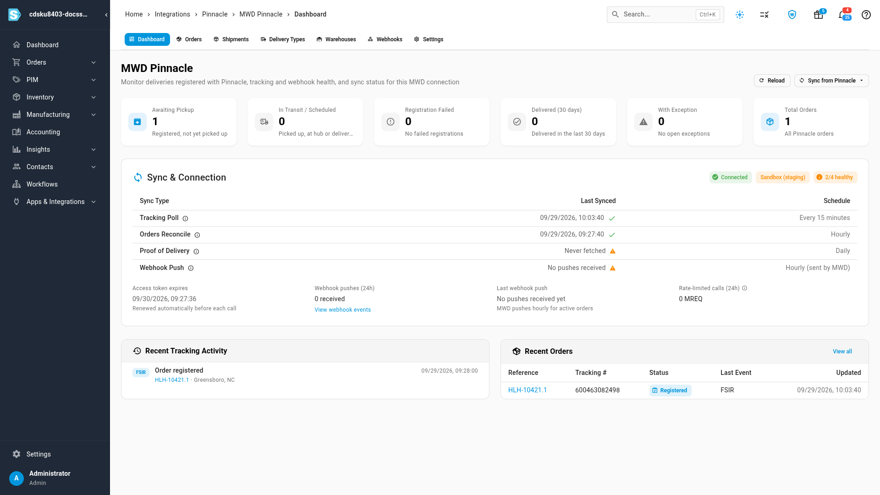This screenshot has height=495, width=880.
Task: Click the In Transit truck icon
Action: [x=264, y=122]
